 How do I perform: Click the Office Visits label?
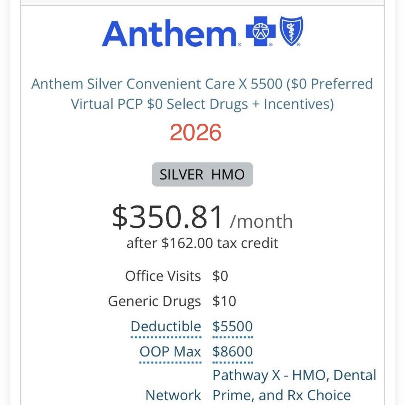click(163, 276)
